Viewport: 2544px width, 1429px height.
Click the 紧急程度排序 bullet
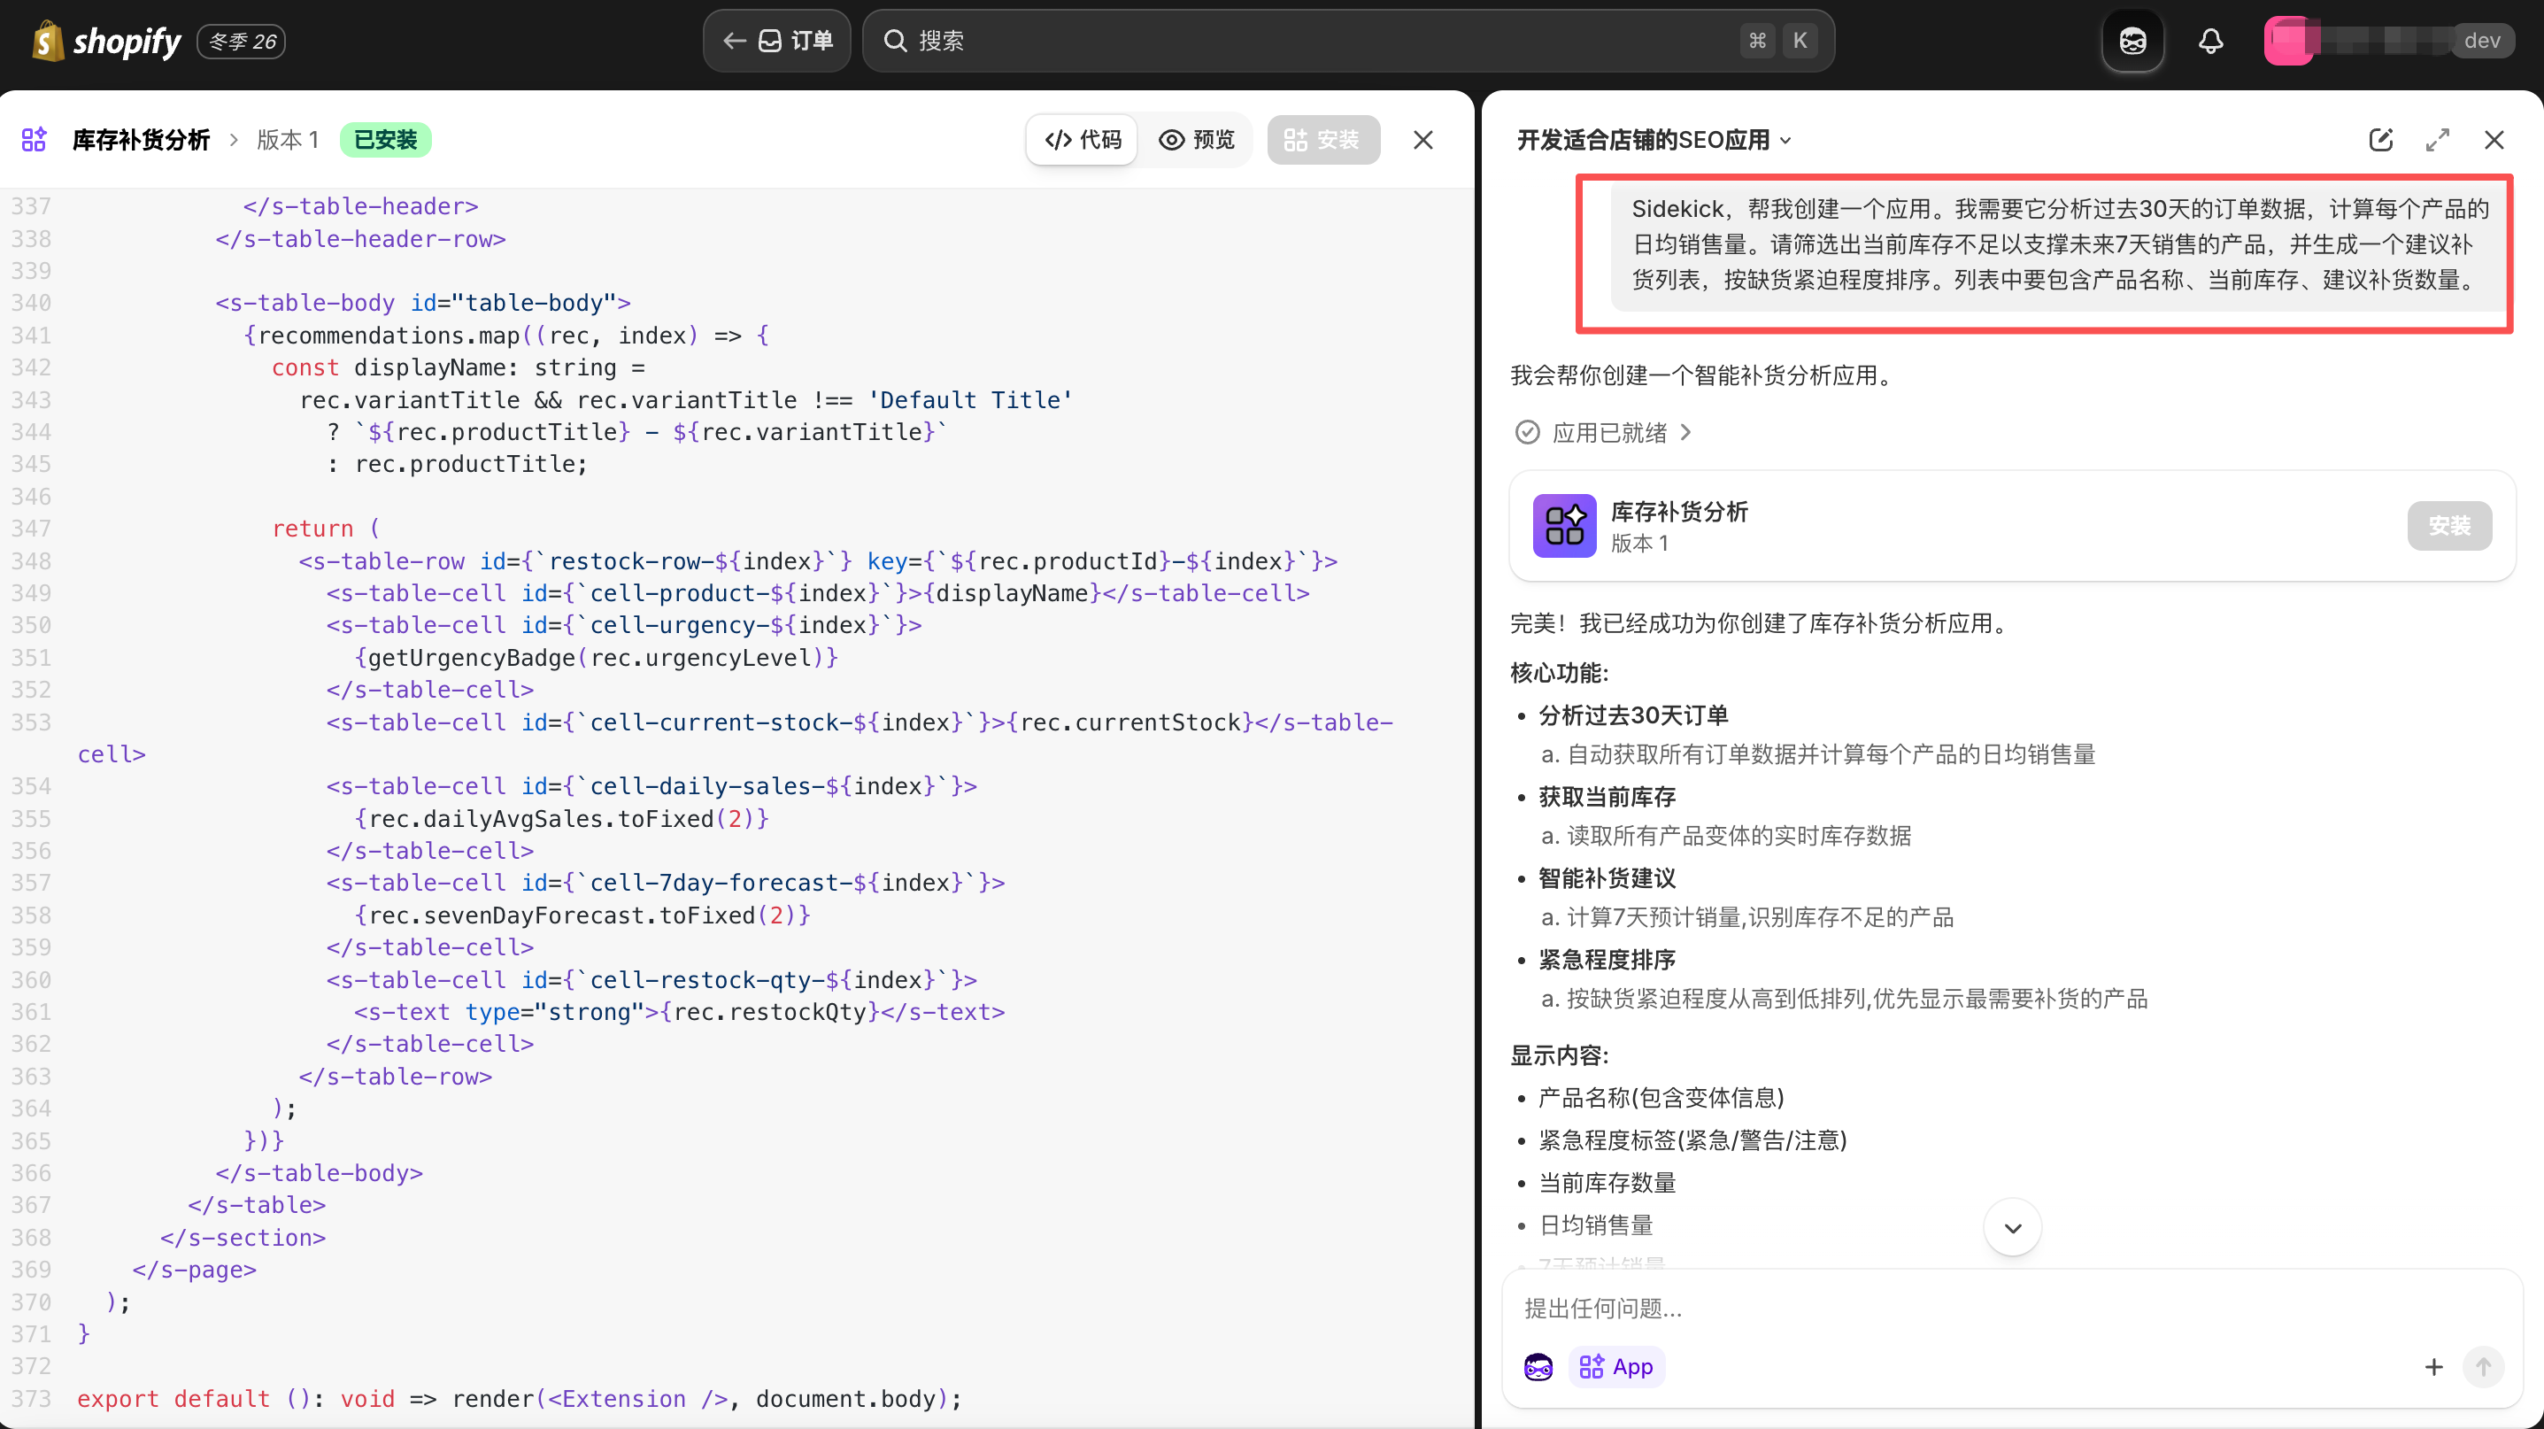point(1607,958)
